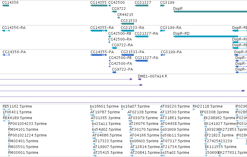The image size is (247, 157).
Task: Select the CG31327-RA transcript bar
Action: 141,36
